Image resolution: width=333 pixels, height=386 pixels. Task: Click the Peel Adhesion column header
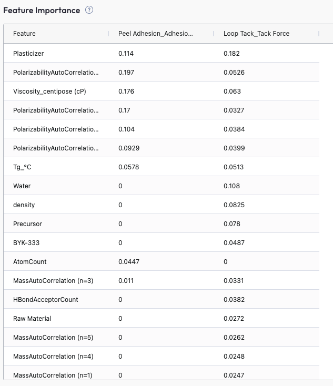click(x=155, y=34)
